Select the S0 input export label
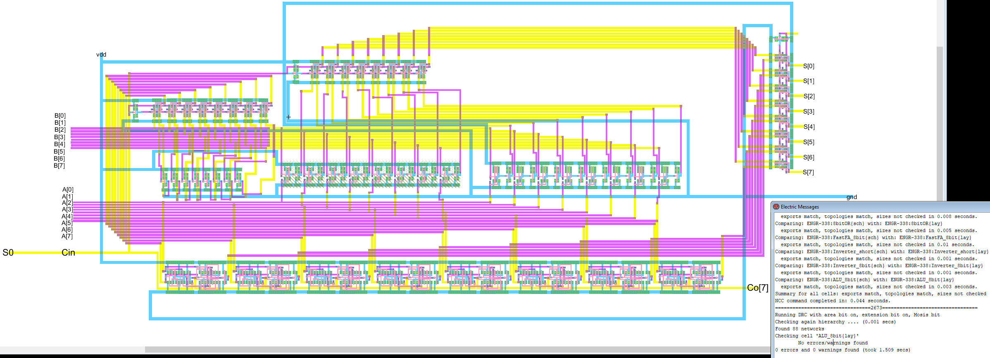Image resolution: width=990 pixels, height=358 pixels. pyautogui.click(x=8, y=253)
